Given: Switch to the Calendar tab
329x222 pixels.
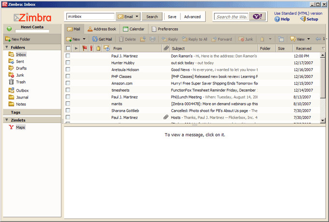Looking at the screenshot, I should click(134, 29).
